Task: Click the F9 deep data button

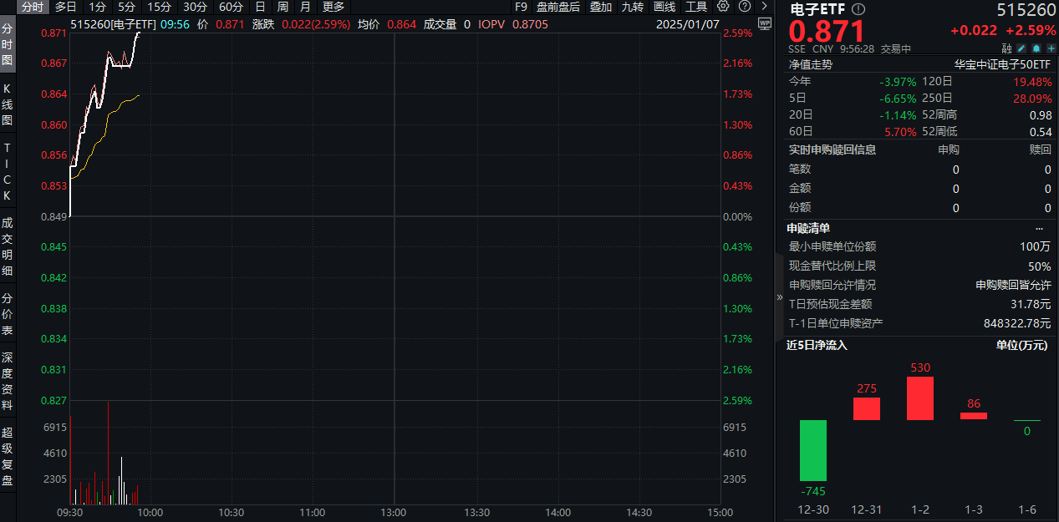Action: [521, 7]
